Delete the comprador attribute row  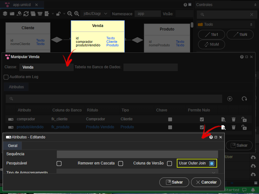tap(234, 119)
